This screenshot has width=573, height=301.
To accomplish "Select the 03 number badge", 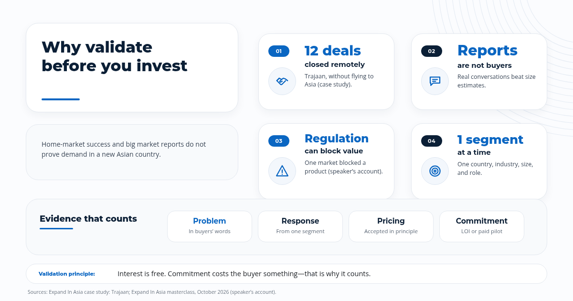I will (279, 141).
